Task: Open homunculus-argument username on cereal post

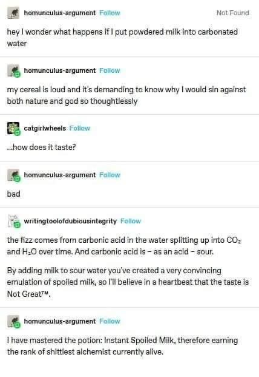Action: click(x=60, y=70)
